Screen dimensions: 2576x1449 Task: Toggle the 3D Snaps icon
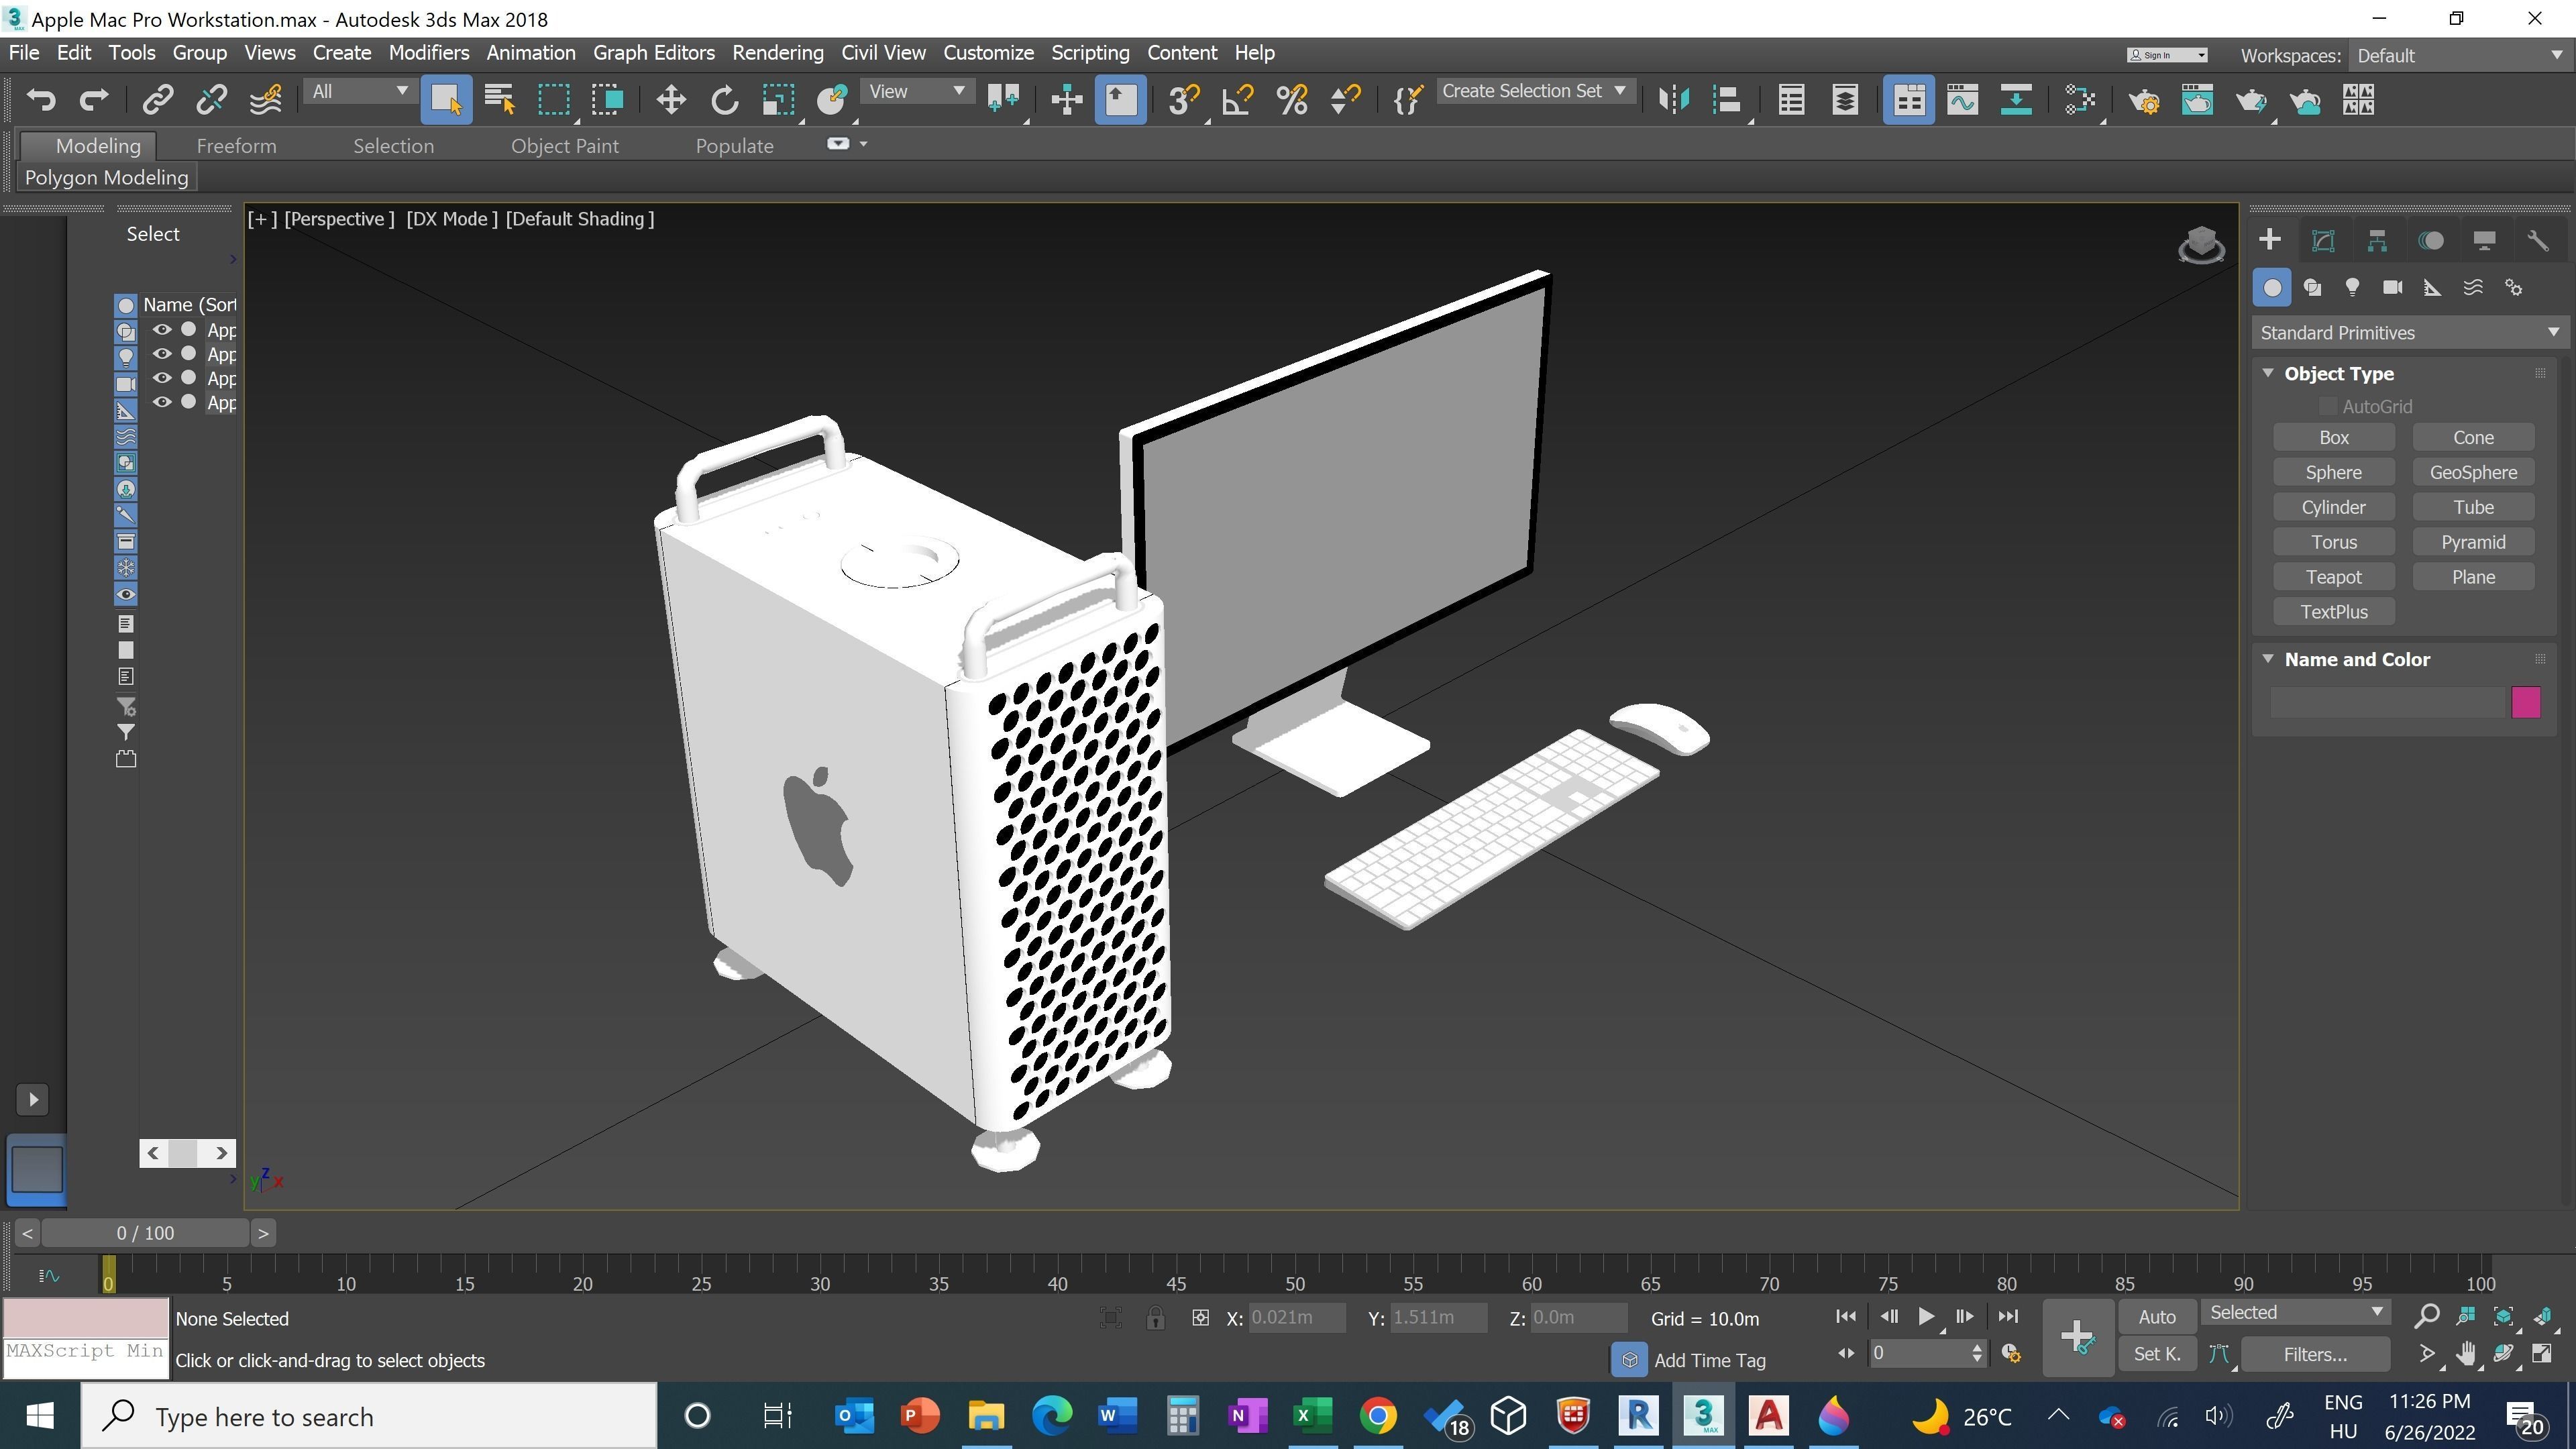1184,100
